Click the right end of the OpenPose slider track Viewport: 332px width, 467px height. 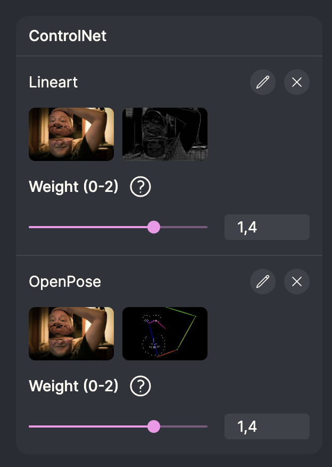[x=206, y=426]
